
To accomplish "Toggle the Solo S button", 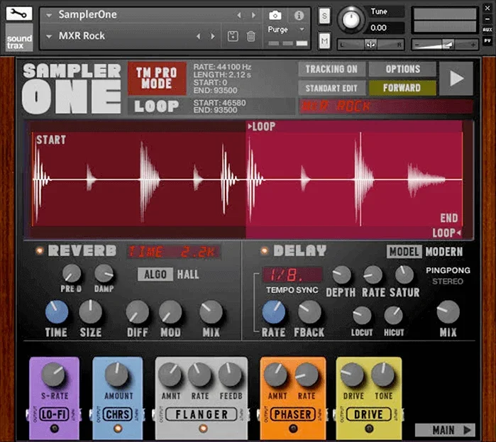I will (324, 16).
